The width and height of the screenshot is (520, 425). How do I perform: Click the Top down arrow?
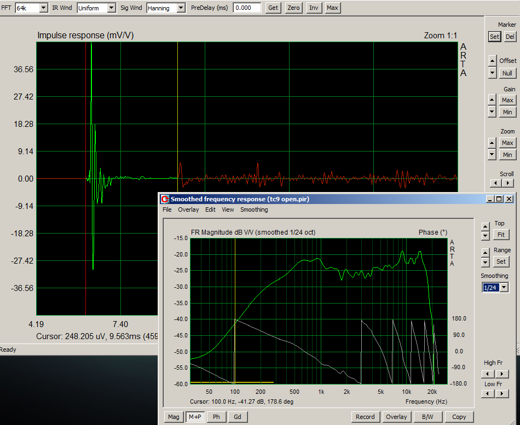[485, 236]
